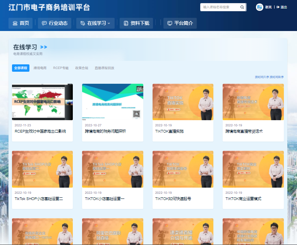
Task: Open the 中国跨境电商 course thumbnail in bottom row
Action: [253, 231]
